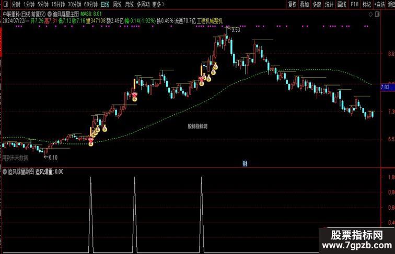Switch to the 月线 monthly chart
395x254 pixels.
[129, 4]
